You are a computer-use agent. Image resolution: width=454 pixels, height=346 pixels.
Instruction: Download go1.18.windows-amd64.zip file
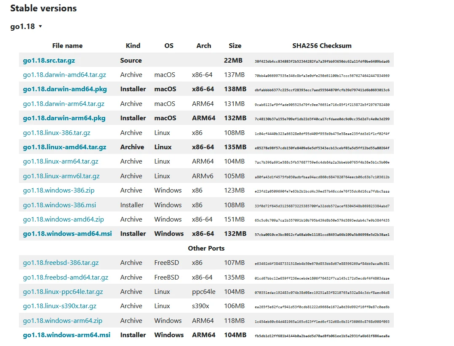(x=63, y=219)
